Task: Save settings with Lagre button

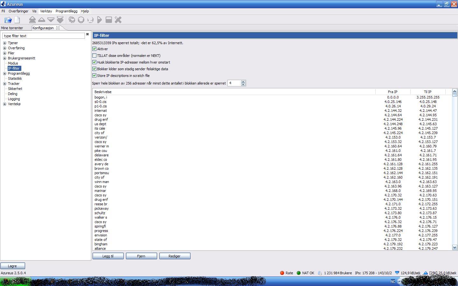Action: tap(12, 266)
